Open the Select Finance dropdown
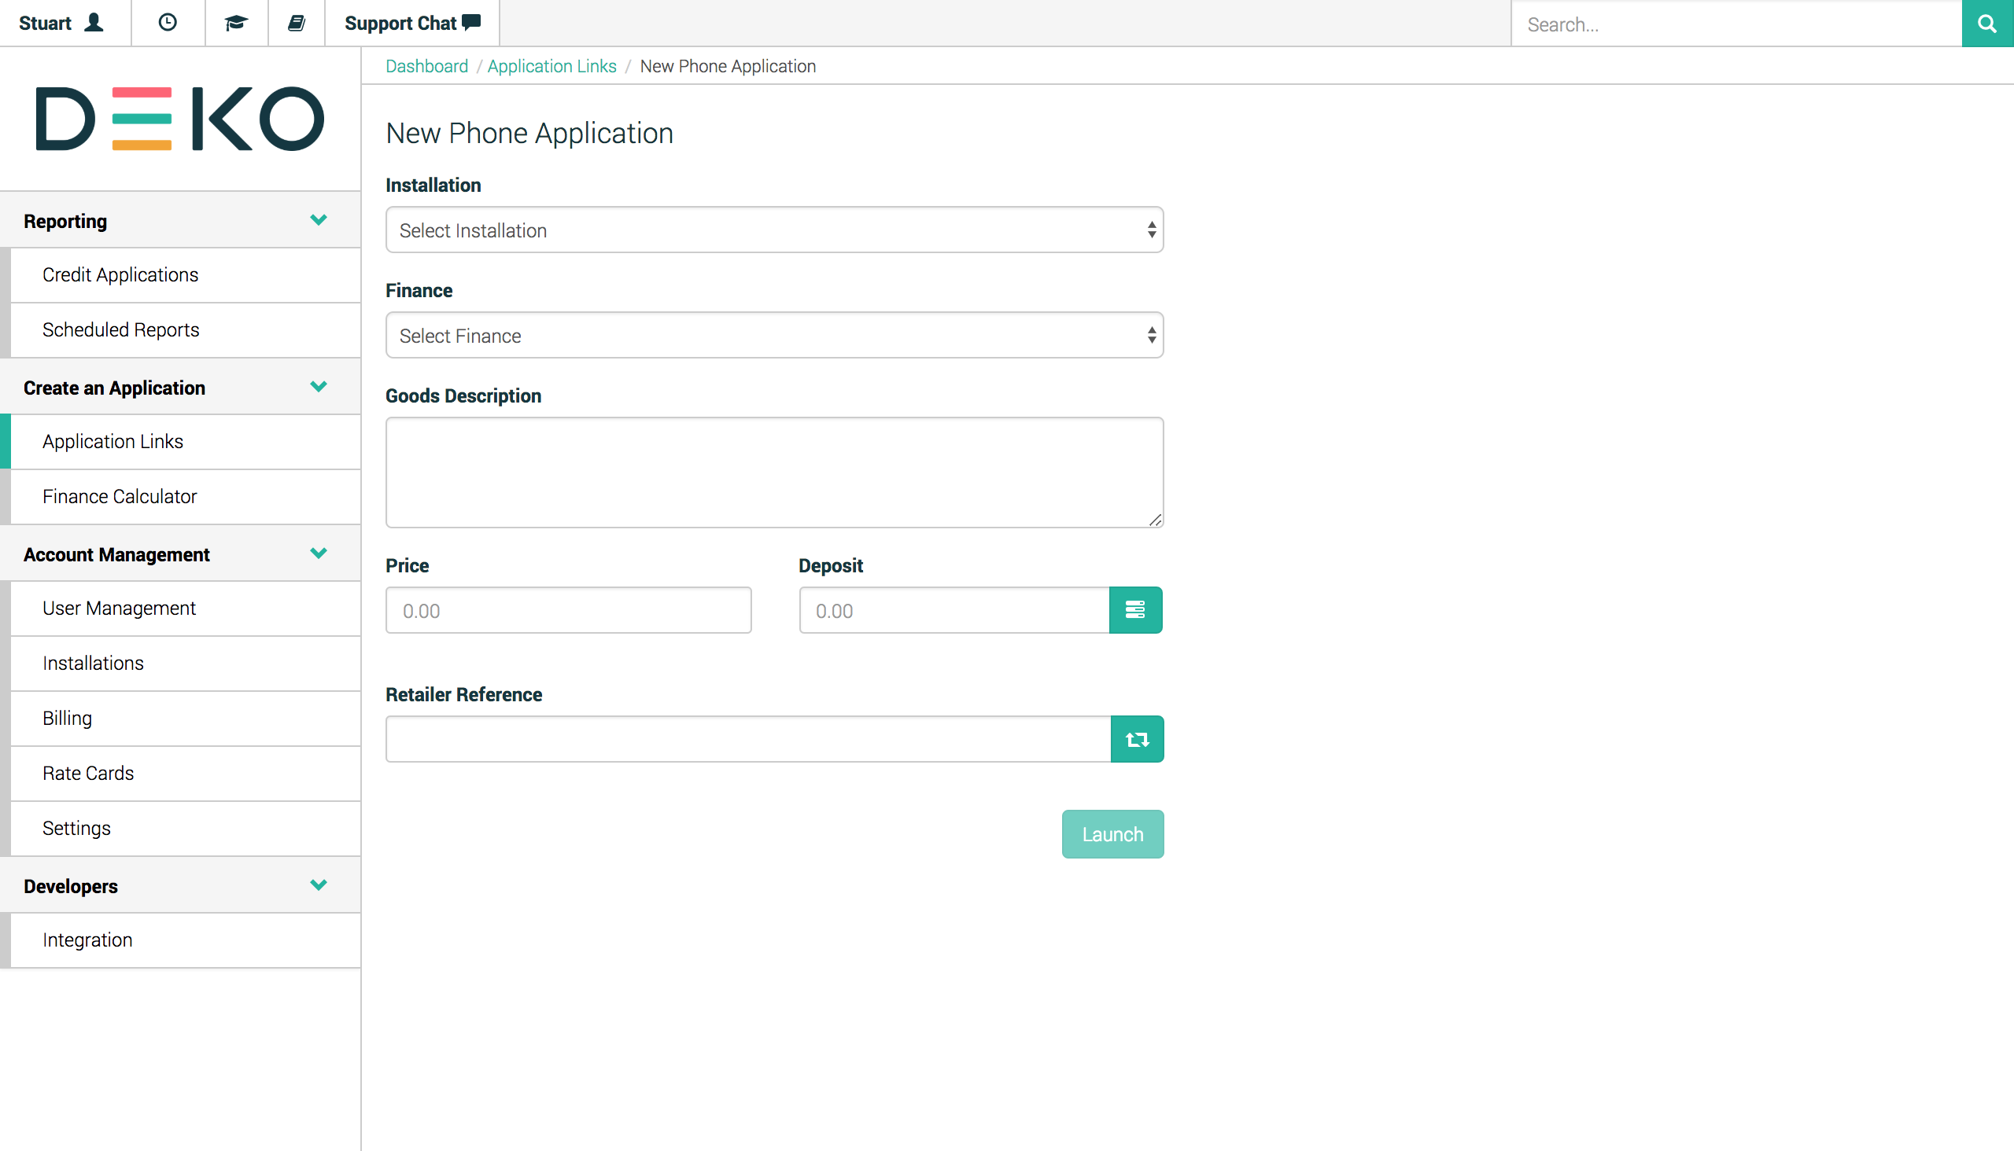This screenshot has width=2014, height=1151. tap(773, 335)
